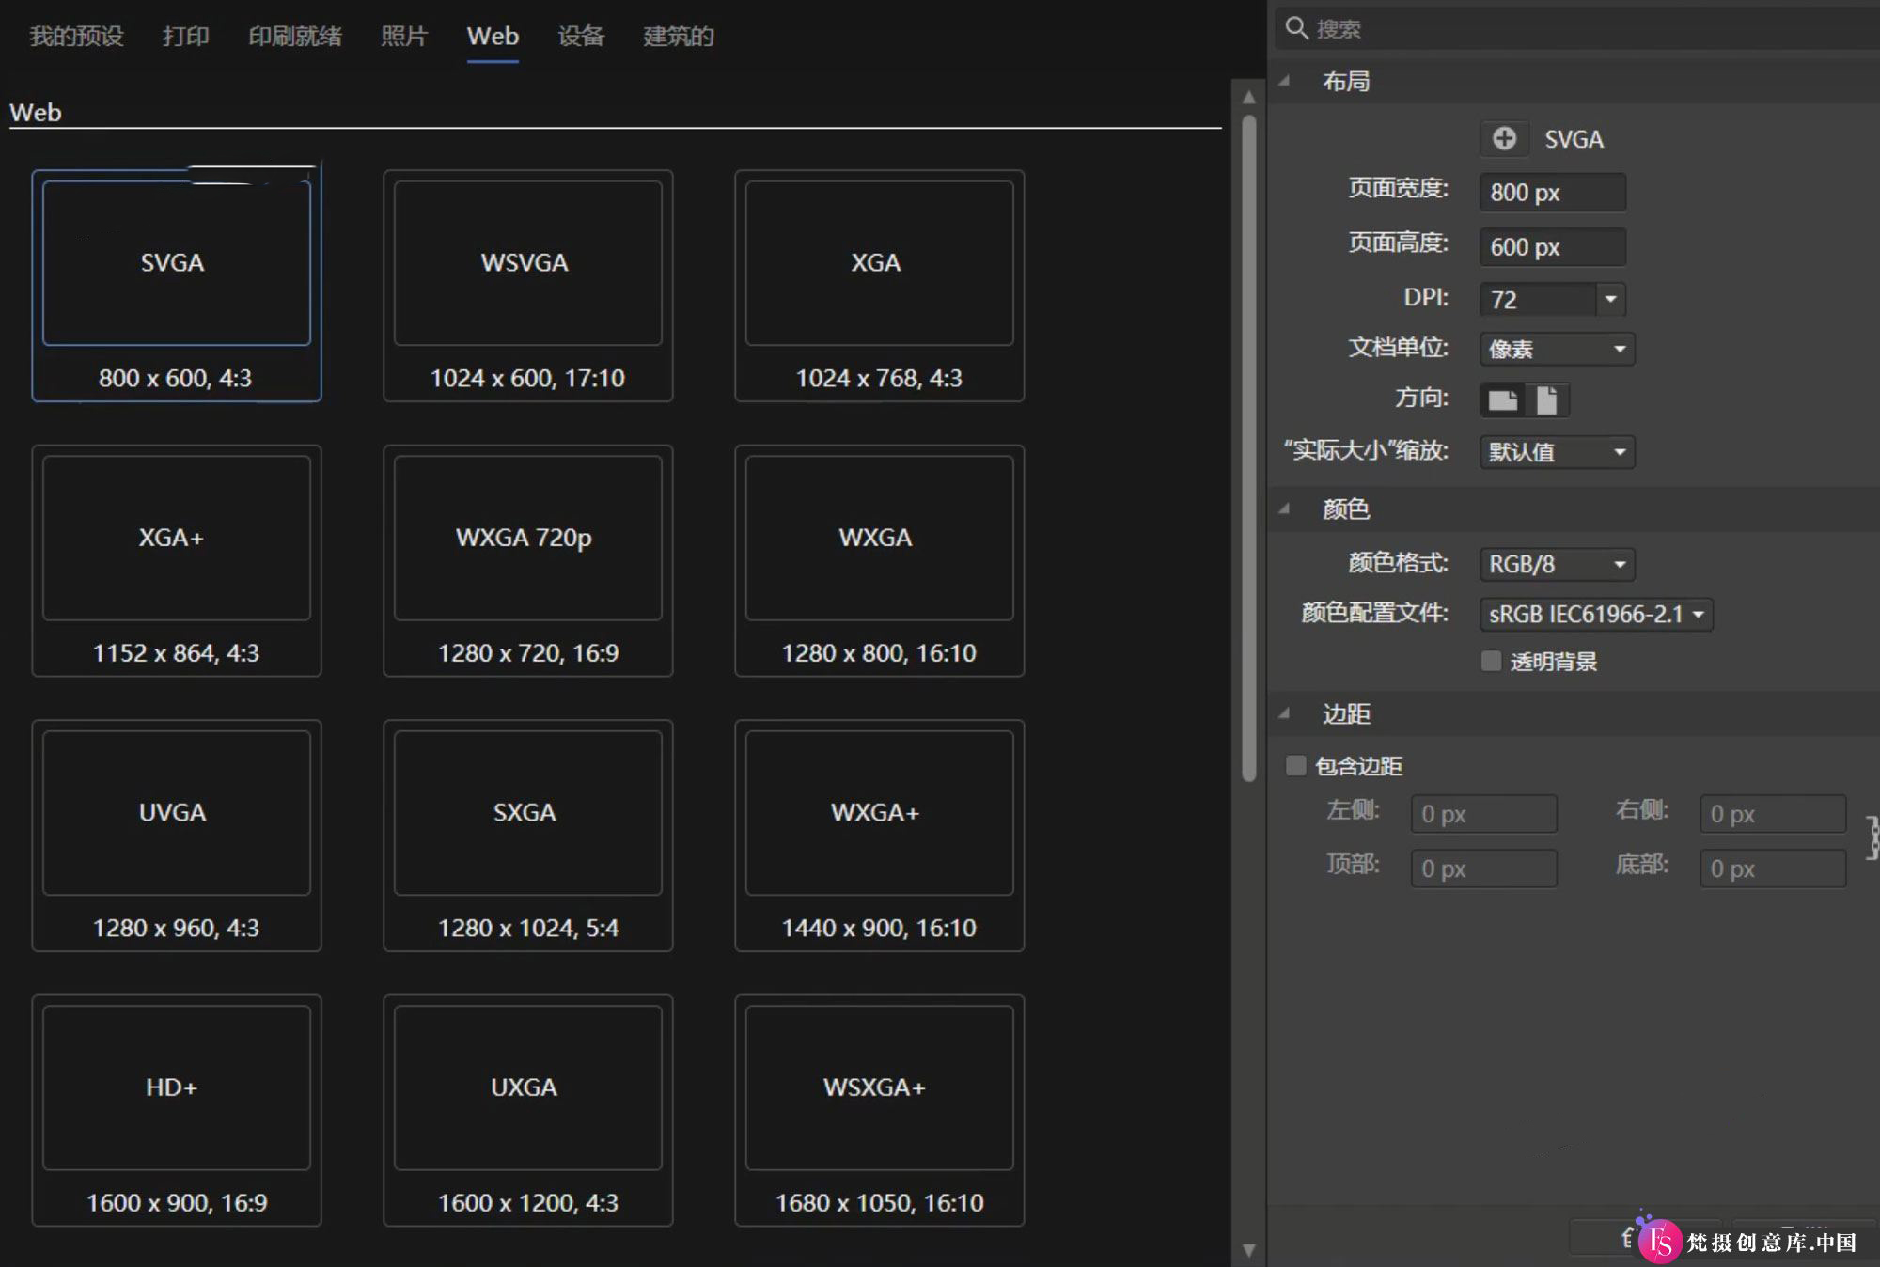Click the search magnifier icon

click(1296, 28)
